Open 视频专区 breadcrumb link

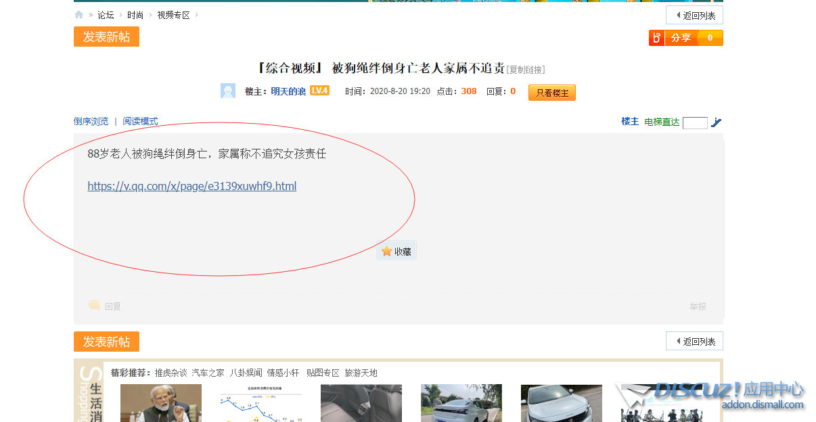[173, 15]
